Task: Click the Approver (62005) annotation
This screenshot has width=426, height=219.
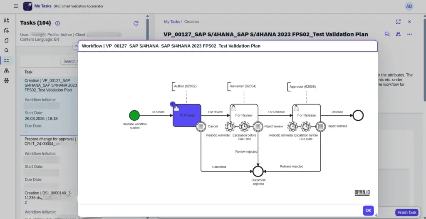Action: pyautogui.click(x=302, y=87)
